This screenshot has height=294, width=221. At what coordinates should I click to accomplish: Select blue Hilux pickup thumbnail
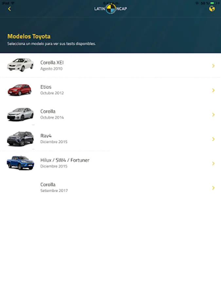click(20, 163)
